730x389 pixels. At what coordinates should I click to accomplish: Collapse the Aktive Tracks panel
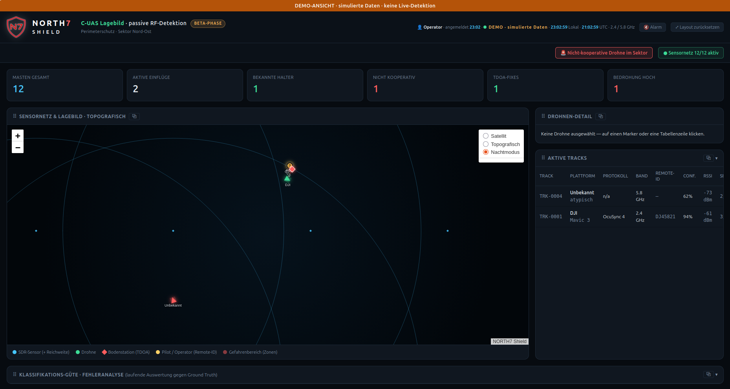click(717, 158)
